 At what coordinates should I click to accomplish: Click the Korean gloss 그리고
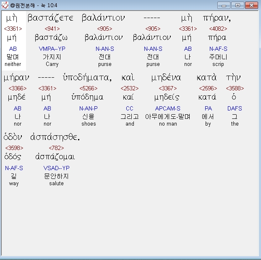[130, 116]
